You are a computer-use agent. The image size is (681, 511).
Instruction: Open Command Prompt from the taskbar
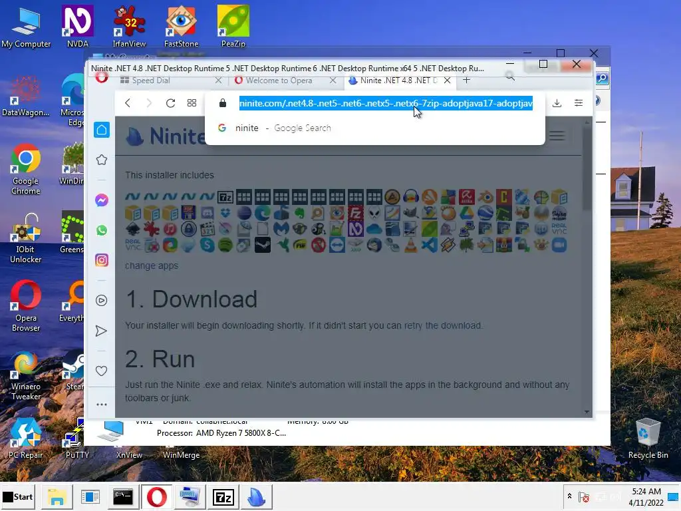(x=123, y=496)
